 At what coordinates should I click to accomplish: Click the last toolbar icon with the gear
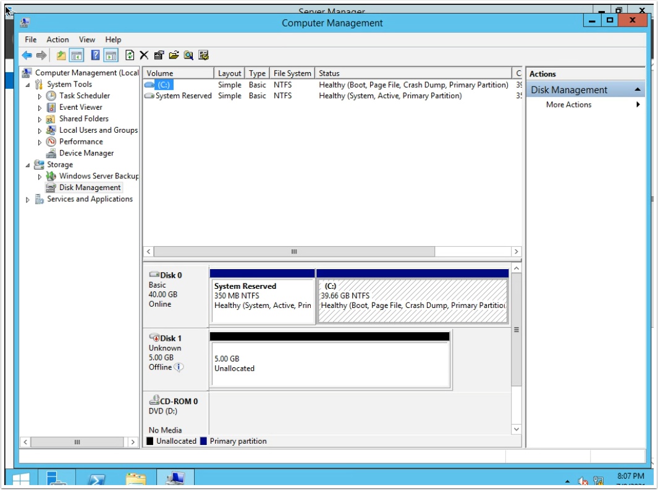203,56
